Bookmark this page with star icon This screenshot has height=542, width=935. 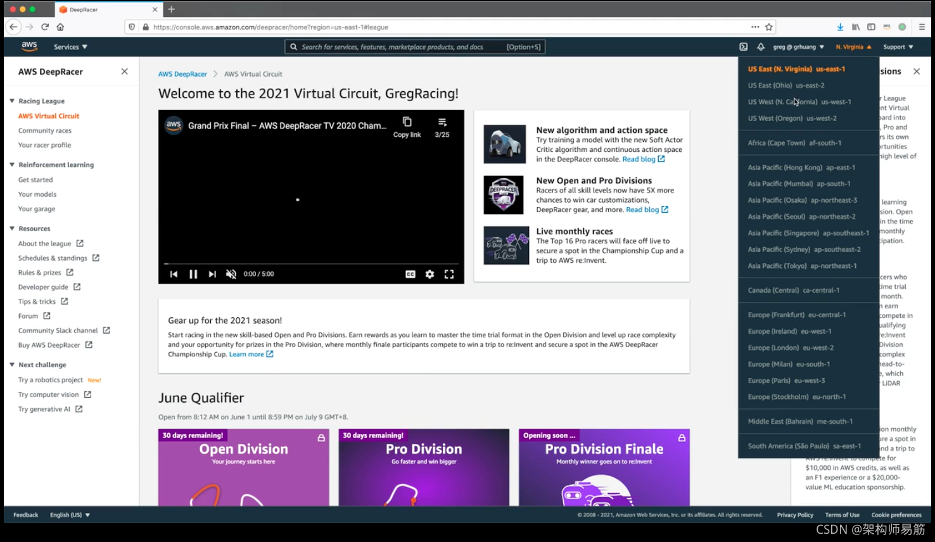(x=769, y=27)
